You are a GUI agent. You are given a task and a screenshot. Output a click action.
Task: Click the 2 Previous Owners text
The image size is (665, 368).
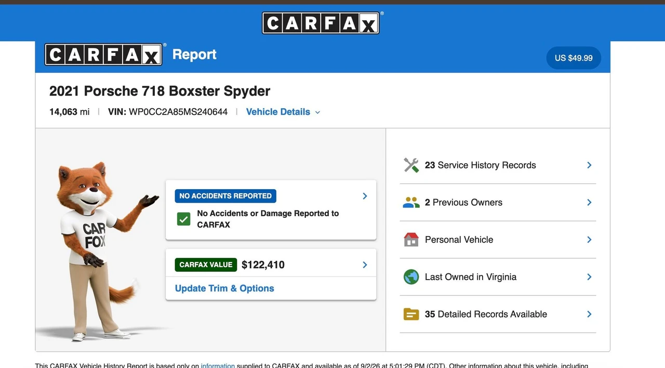coord(463,203)
